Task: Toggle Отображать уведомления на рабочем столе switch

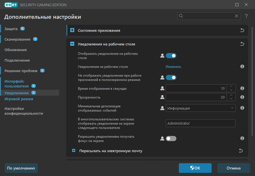Action: pos(171,56)
